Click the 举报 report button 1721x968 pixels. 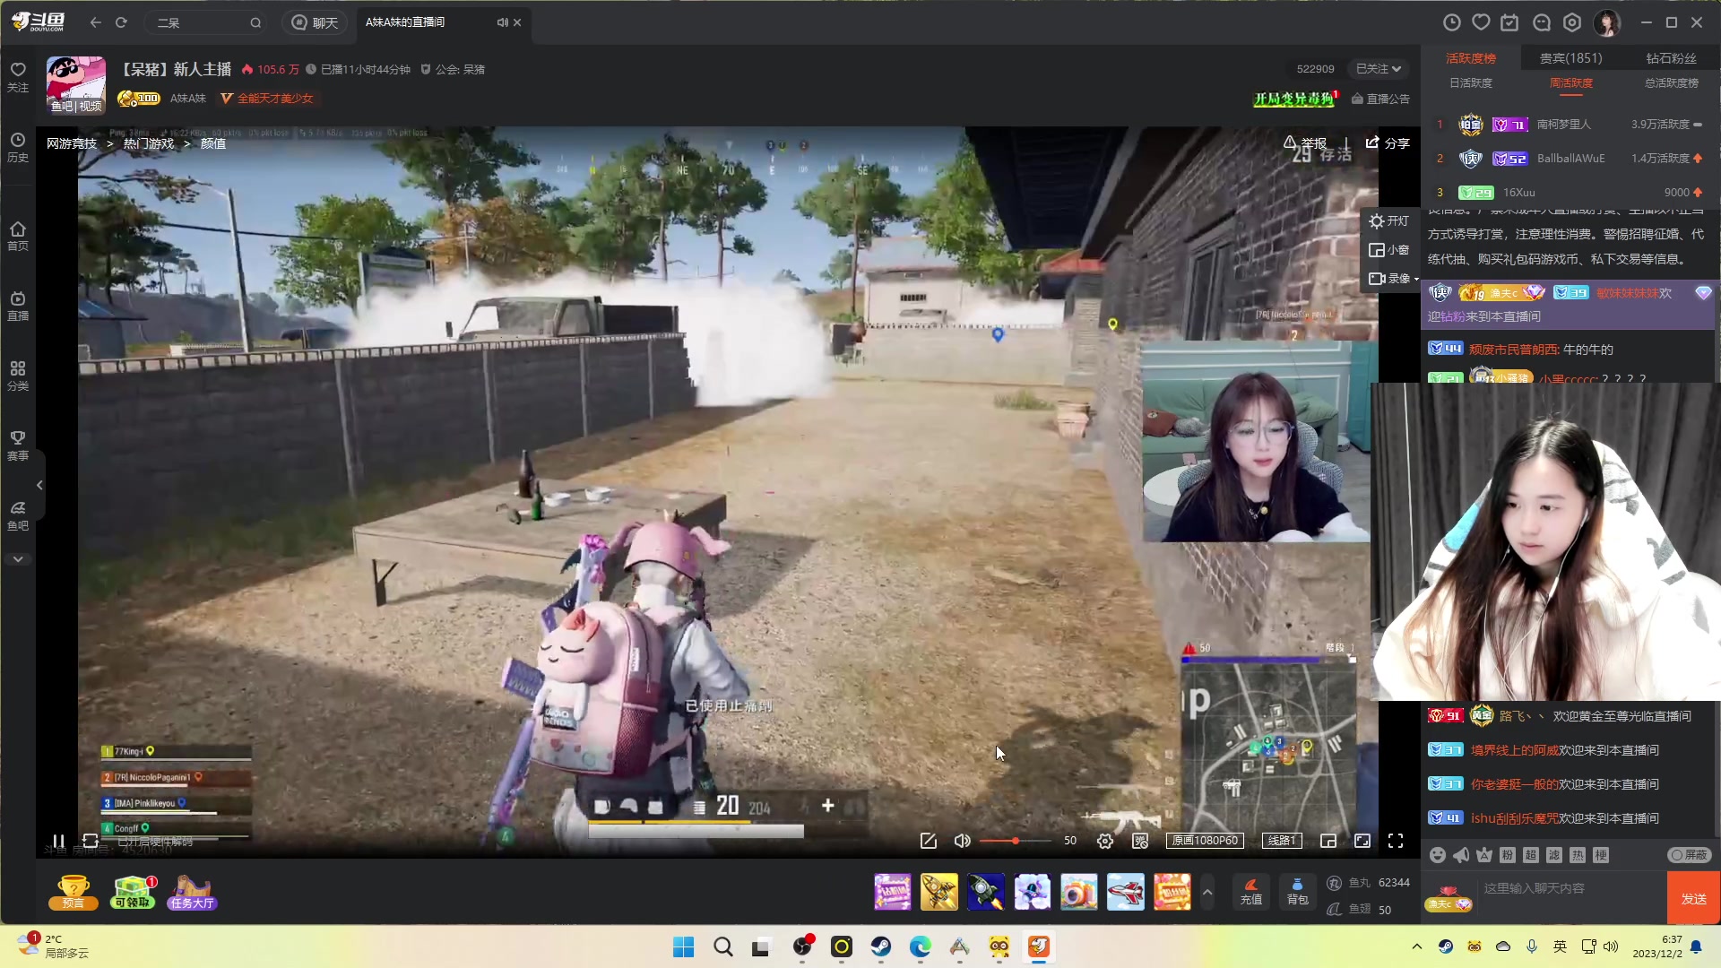tap(1305, 143)
